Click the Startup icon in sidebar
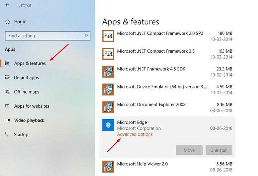Screen dimensions: 258x176 pos(7,134)
